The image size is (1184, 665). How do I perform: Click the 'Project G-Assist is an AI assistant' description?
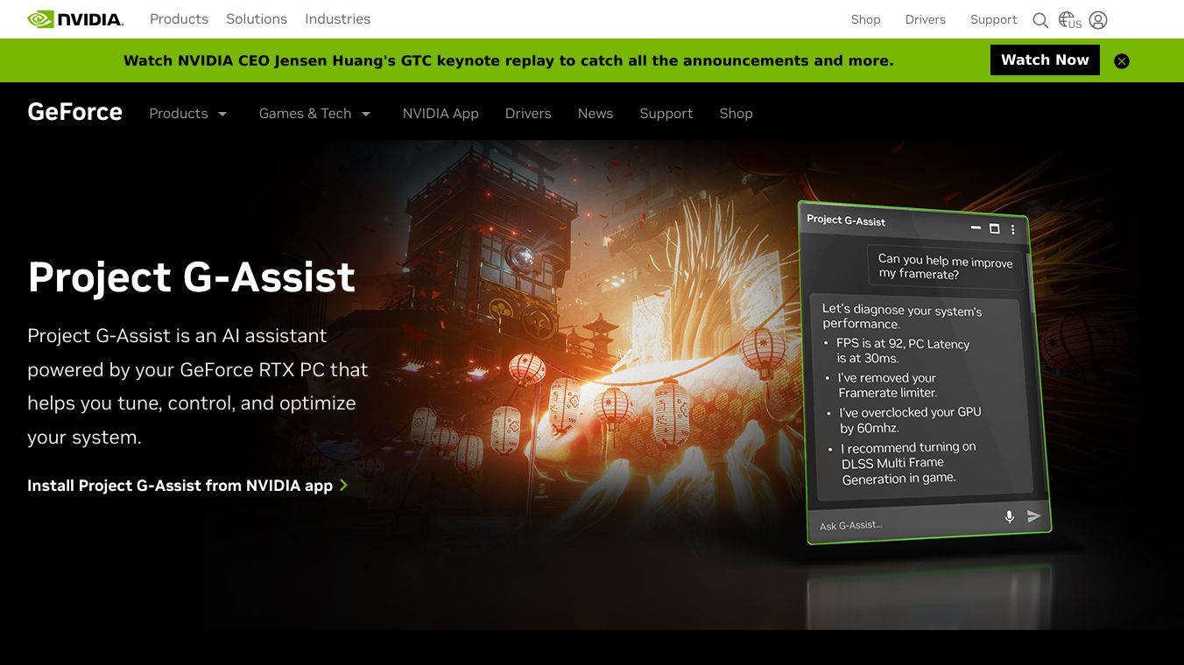pos(198,386)
